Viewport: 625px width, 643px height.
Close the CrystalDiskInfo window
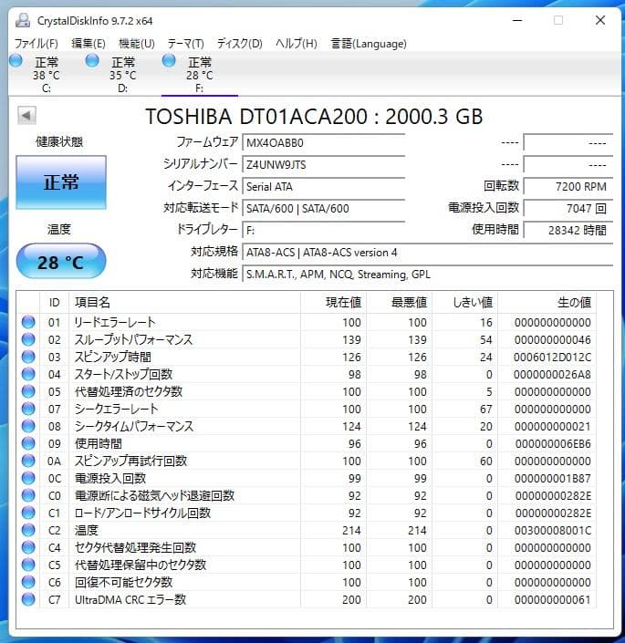pos(600,20)
